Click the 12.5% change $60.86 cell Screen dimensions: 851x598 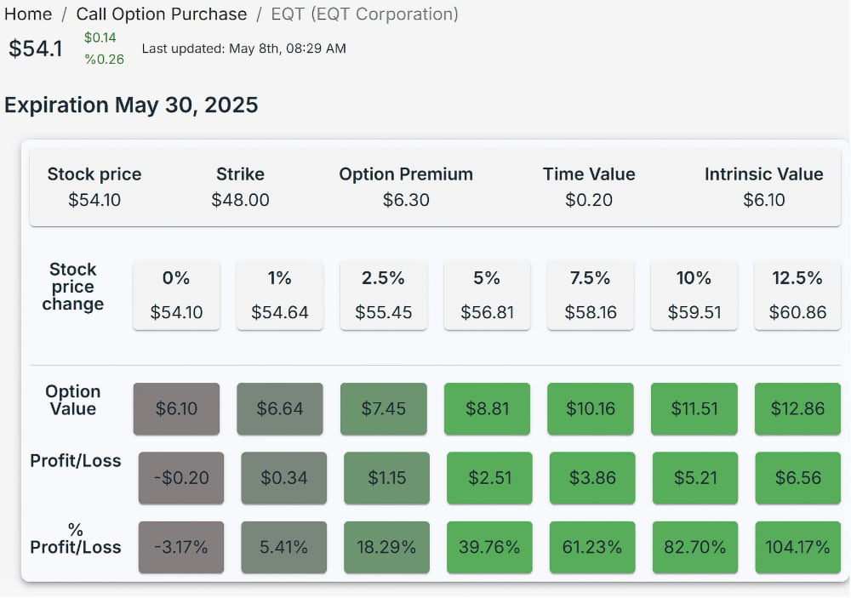click(x=797, y=295)
